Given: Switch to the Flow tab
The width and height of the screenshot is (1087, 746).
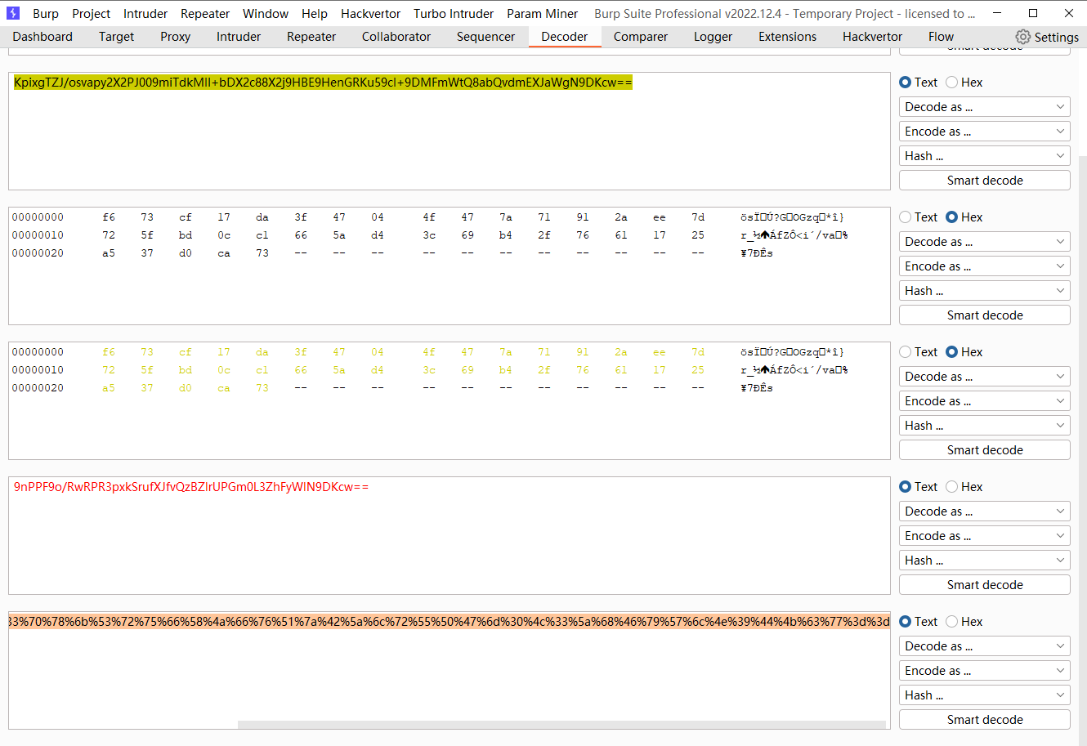Looking at the screenshot, I should pos(941,37).
